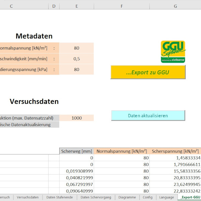The width and height of the screenshot is (201, 201).
Task: Switch to the Daten Stufenende tab
Action: click(x=60, y=197)
